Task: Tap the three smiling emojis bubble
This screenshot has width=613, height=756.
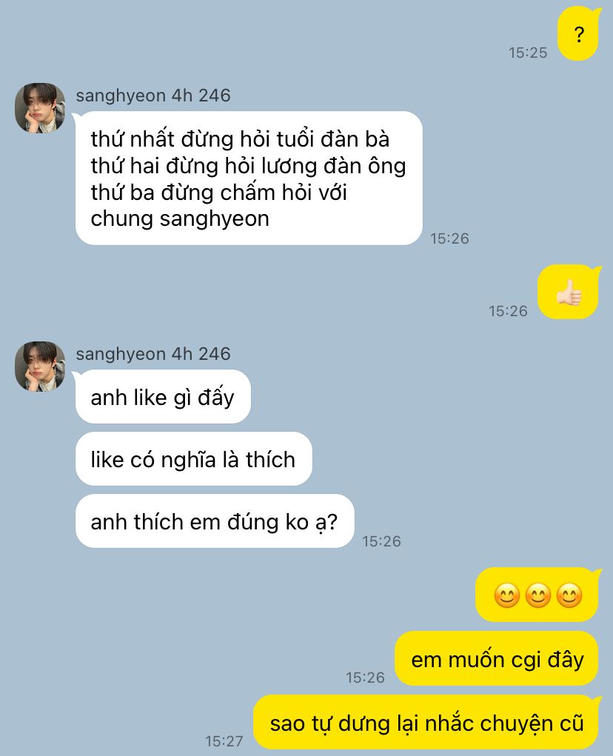Action: click(x=537, y=595)
